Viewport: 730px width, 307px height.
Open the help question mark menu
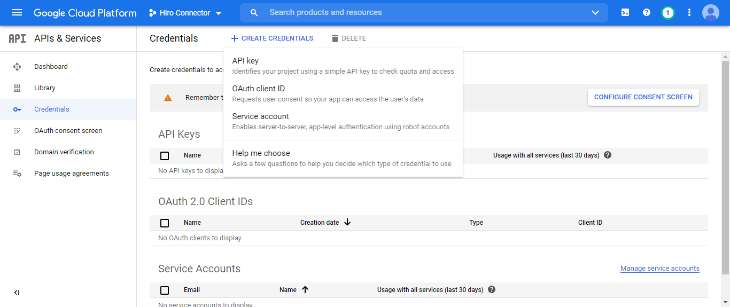click(647, 12)
